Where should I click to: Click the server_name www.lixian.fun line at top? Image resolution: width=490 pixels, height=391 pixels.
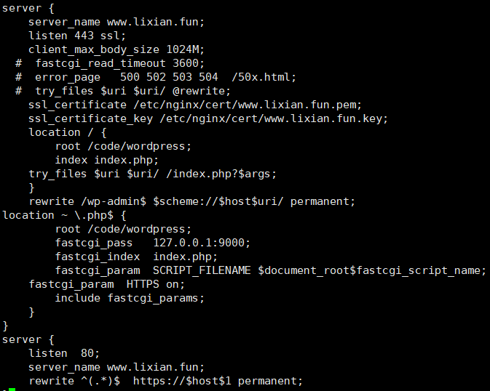(116, 22)
